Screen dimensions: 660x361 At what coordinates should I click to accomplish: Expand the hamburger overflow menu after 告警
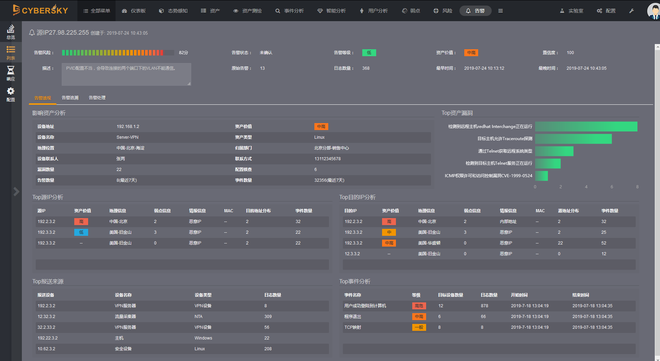500,11
